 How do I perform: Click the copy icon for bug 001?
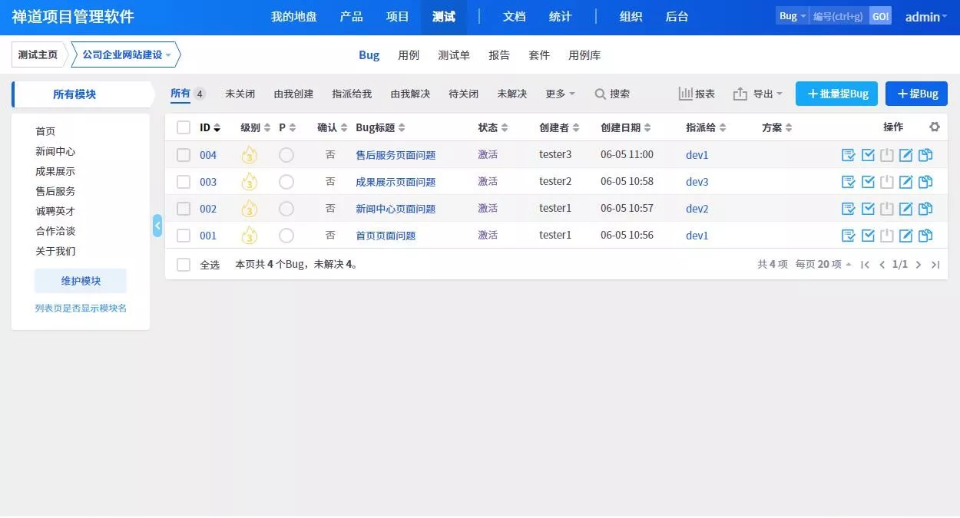coord(925,236)
